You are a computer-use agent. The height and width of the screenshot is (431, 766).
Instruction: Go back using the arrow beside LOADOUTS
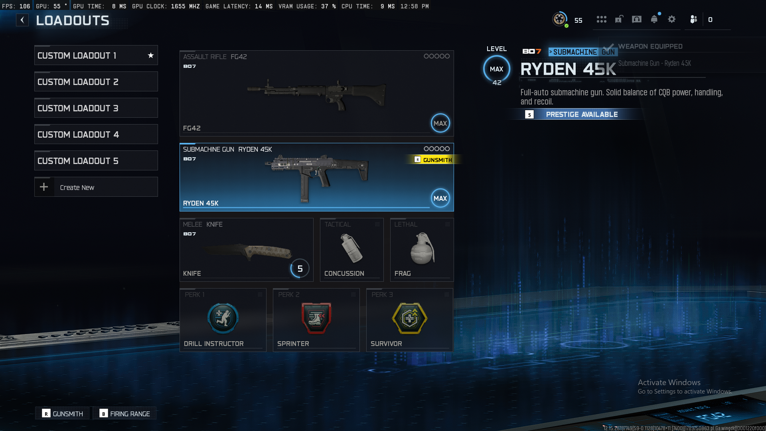(22, 20)
